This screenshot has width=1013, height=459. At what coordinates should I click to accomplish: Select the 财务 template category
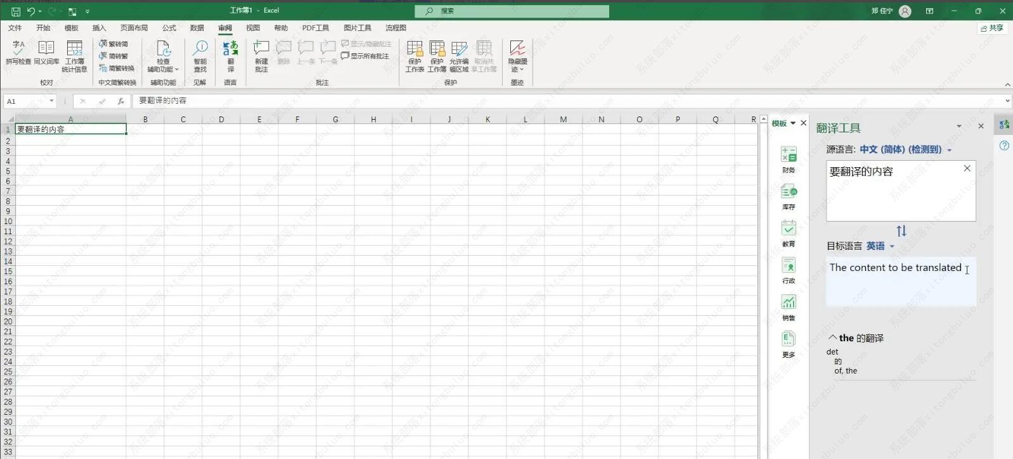(x=789, y=160)
